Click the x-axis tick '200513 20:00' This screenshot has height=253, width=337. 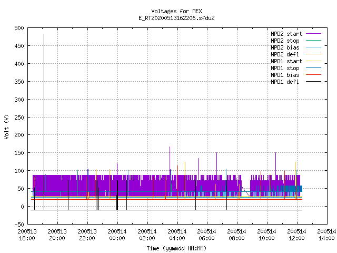tap(57, 235)
